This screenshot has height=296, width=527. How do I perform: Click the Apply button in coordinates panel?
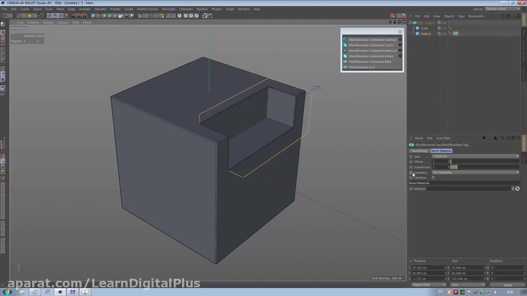pos(507,285)
